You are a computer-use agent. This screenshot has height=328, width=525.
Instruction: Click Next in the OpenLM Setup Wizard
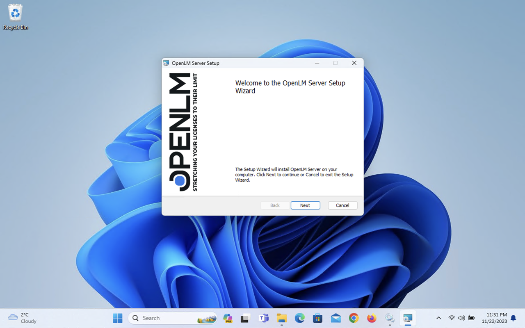305,205
